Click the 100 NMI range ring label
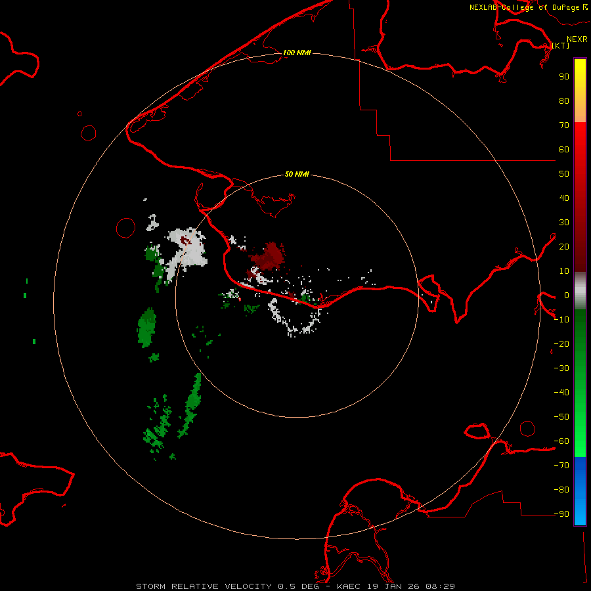Image resolution: width=591 pixels, height=591 pixels. (x=297, y=53)
